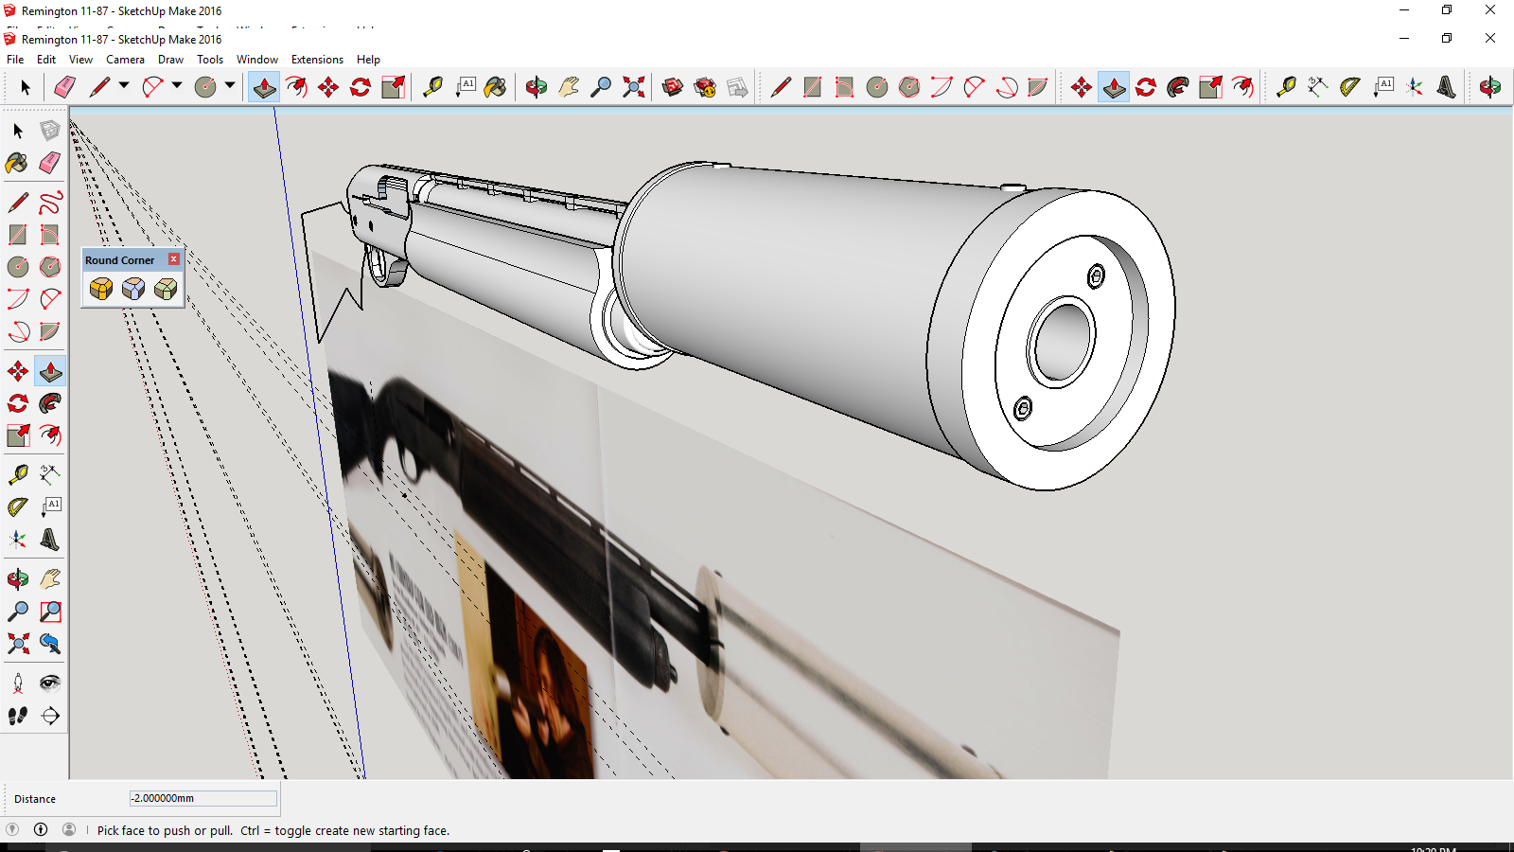Open the Edit menu

tap(46, 59)
